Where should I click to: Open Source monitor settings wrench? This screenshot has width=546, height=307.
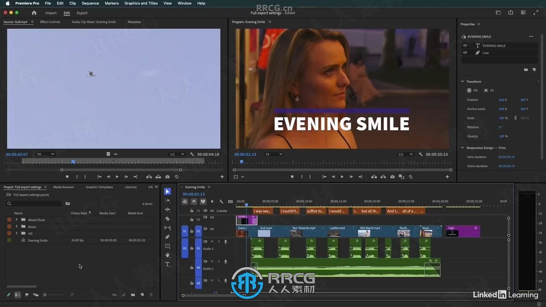192,154
